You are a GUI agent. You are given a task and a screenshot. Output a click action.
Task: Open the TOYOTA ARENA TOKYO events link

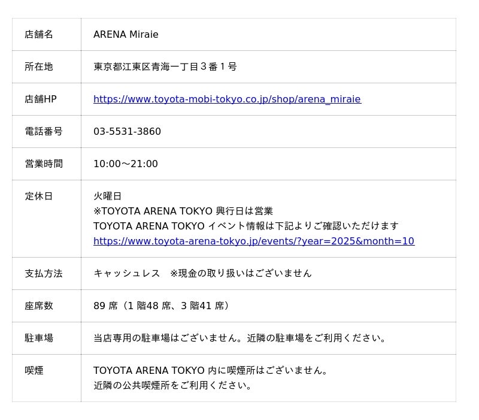pyautogui.click(x=253, y=241)
